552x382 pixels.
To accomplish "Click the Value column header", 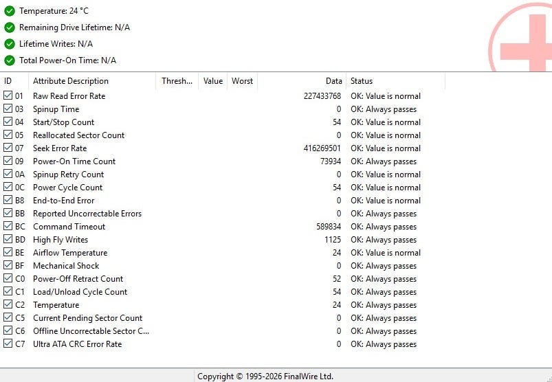I will point(213,81).
